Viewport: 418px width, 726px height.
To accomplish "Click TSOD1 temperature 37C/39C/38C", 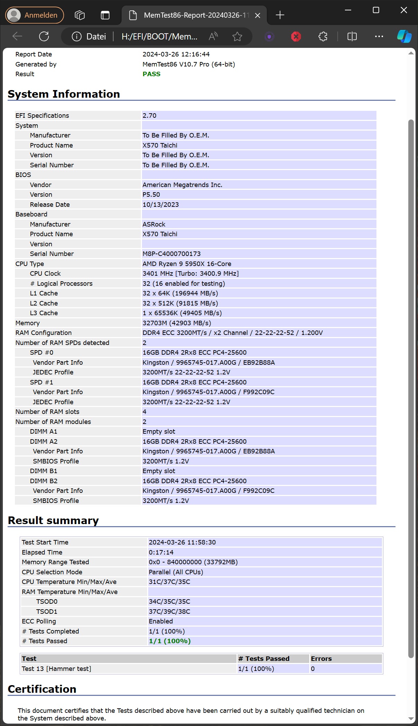I will [x=169, y=612].
